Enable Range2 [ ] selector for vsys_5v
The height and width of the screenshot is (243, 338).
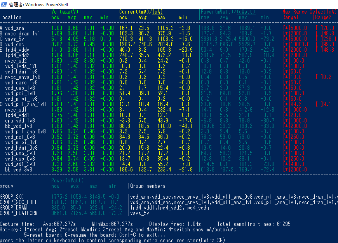tap(317, 39)
